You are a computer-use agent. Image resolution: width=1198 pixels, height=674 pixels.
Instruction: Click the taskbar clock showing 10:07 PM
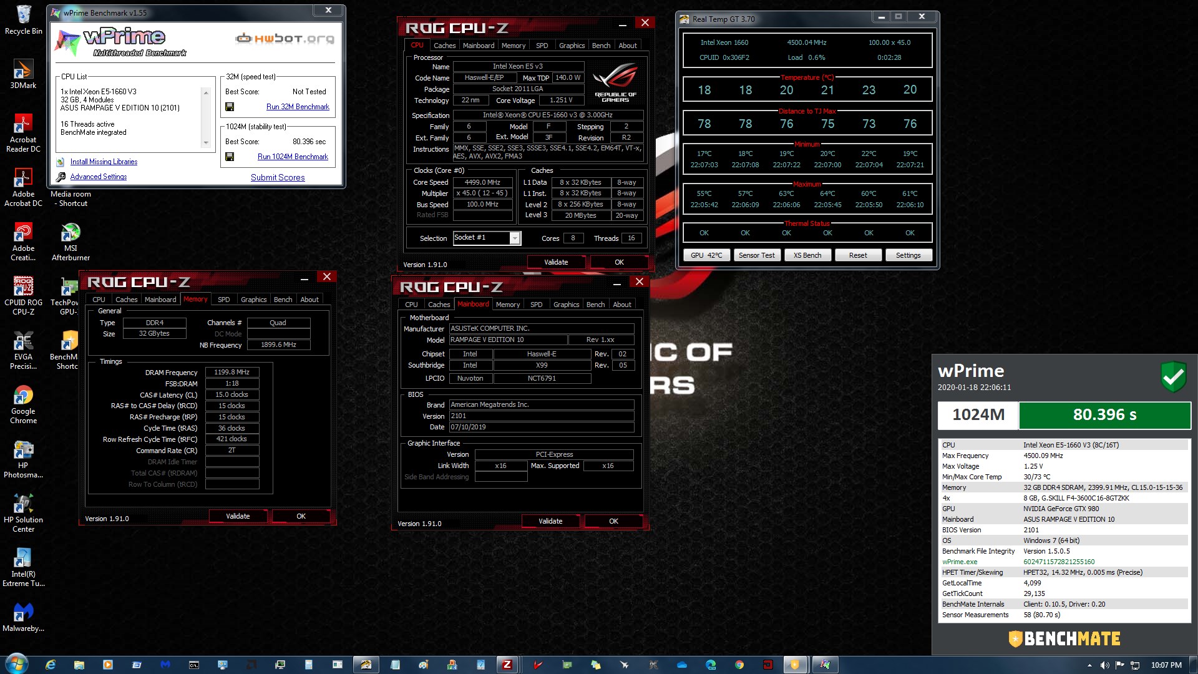coord(1166,665)
